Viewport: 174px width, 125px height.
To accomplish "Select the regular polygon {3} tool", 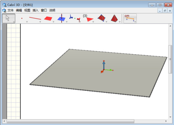I will point(88,18).
